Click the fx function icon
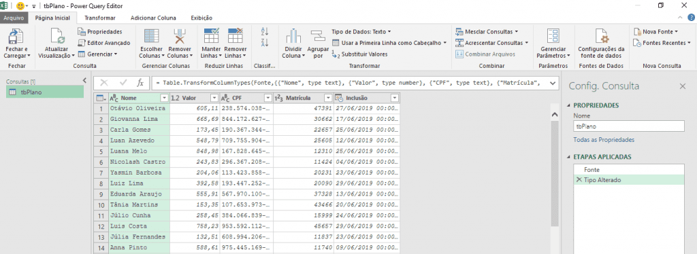 coord(140,82)
